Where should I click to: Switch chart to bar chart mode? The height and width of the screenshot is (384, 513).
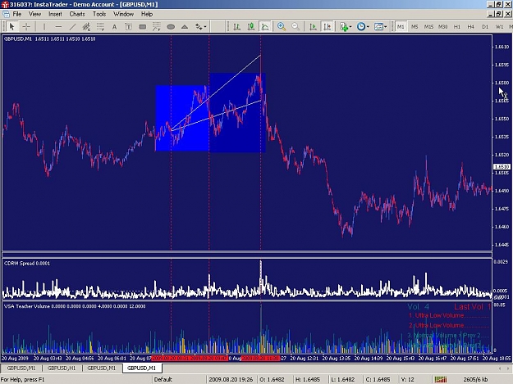[237, 27]
